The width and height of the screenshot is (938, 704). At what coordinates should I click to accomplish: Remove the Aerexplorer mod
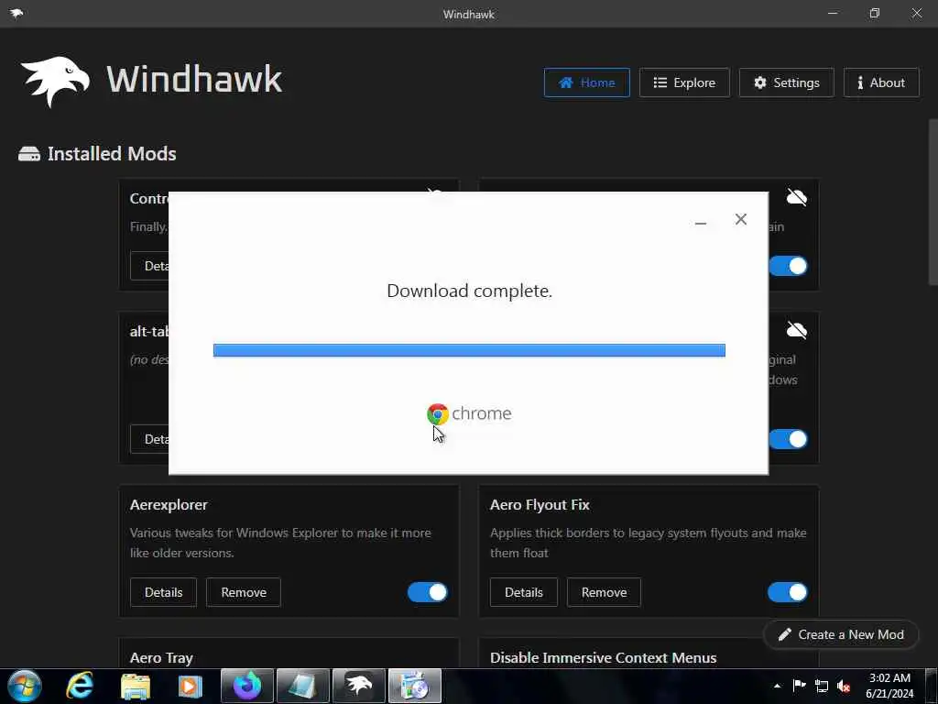(x=244, y=592)
